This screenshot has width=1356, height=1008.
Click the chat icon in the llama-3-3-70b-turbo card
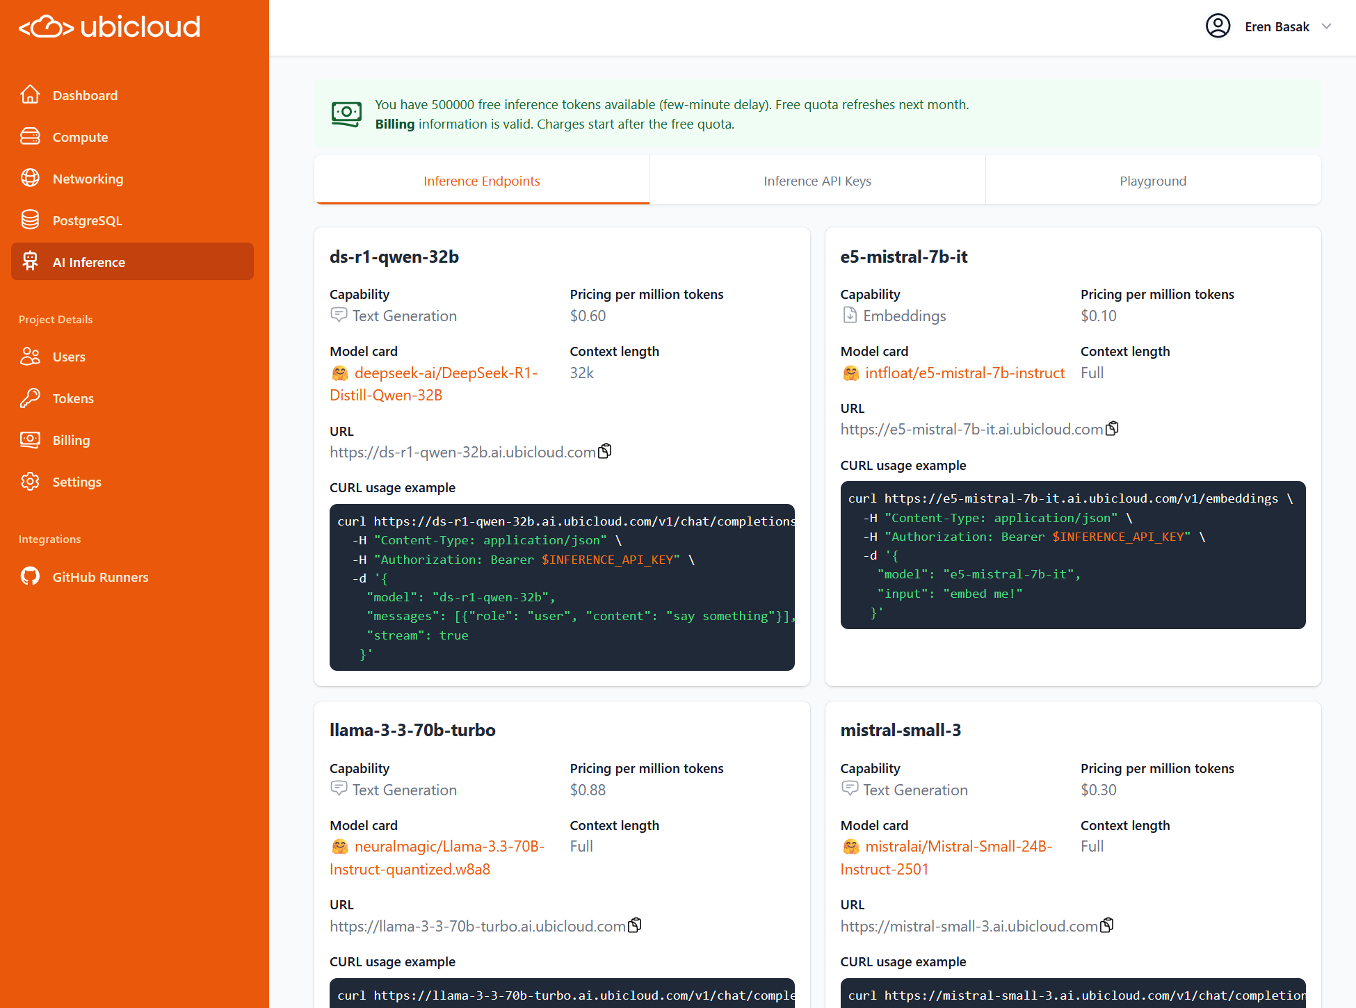point(339,788)
